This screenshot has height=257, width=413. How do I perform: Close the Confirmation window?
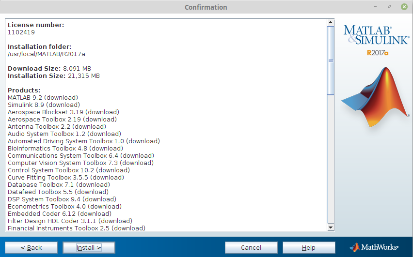tap(403, 7)
